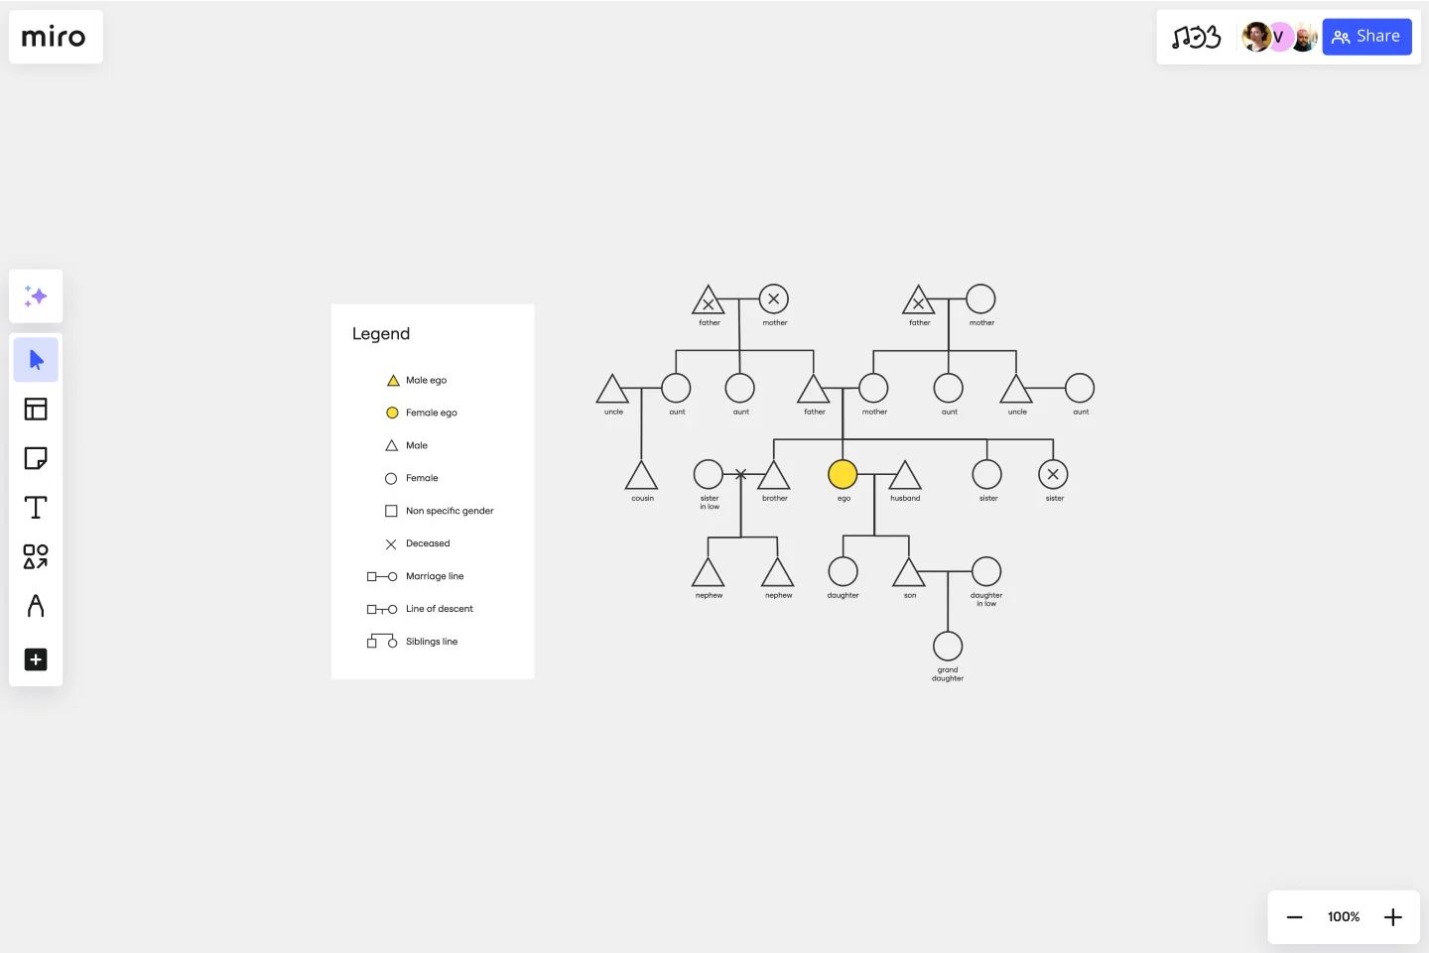Select the cousin triangle shape
Screen dimensions: 1429x953
pos(641,475)
